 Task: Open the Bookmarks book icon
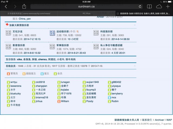tap(149, 6)
